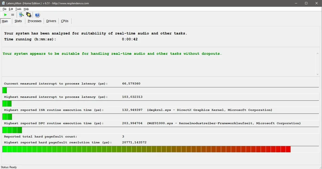Open the Help menu

coord(26,9)
